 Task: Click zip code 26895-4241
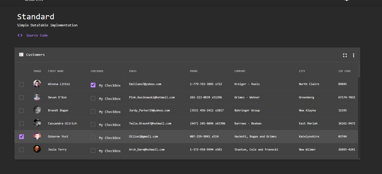point(347,149)
